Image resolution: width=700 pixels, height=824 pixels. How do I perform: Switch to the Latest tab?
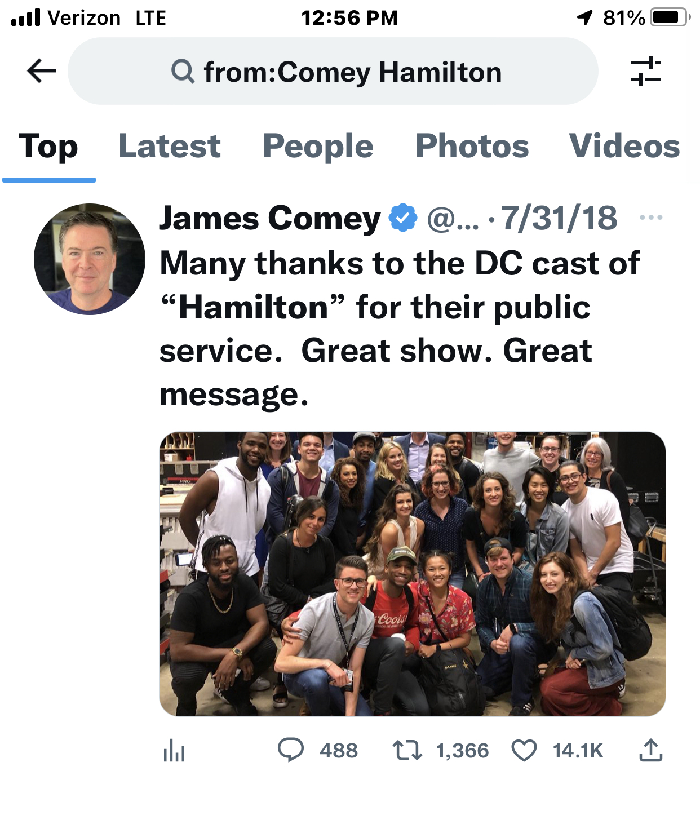pyautogui.click(x=170, y=147)
